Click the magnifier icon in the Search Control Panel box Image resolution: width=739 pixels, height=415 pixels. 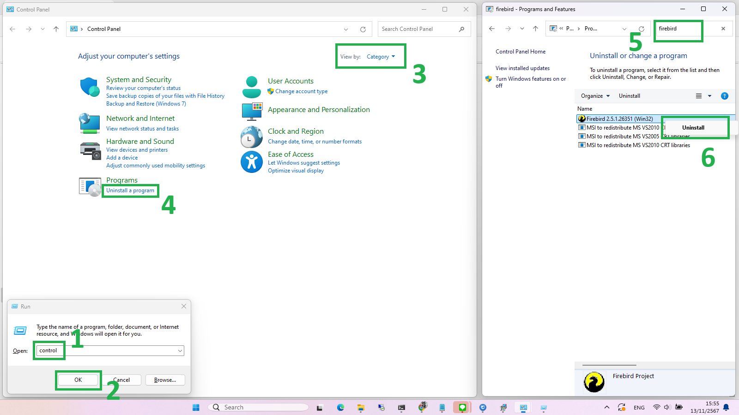click(x=461, y=29)
